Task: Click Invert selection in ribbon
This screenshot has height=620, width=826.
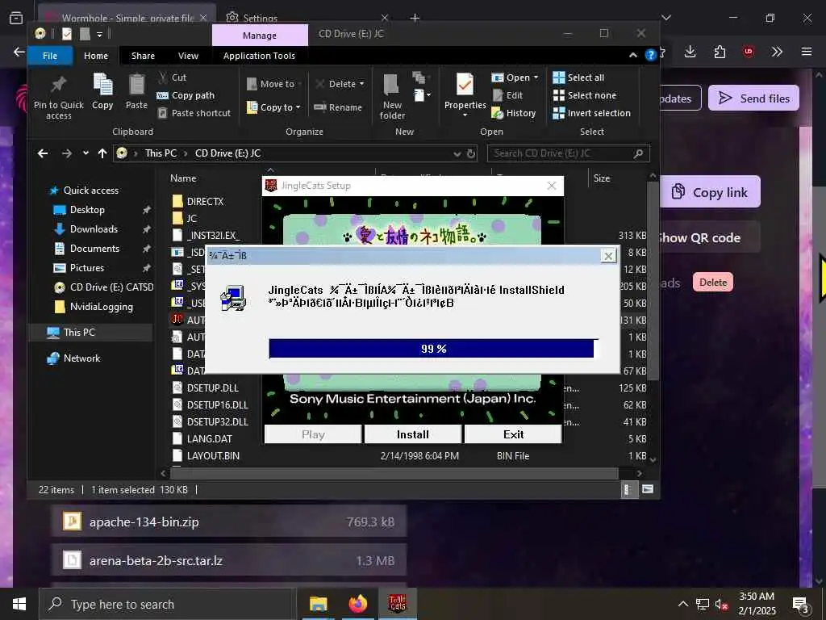Action: [591, 113]
